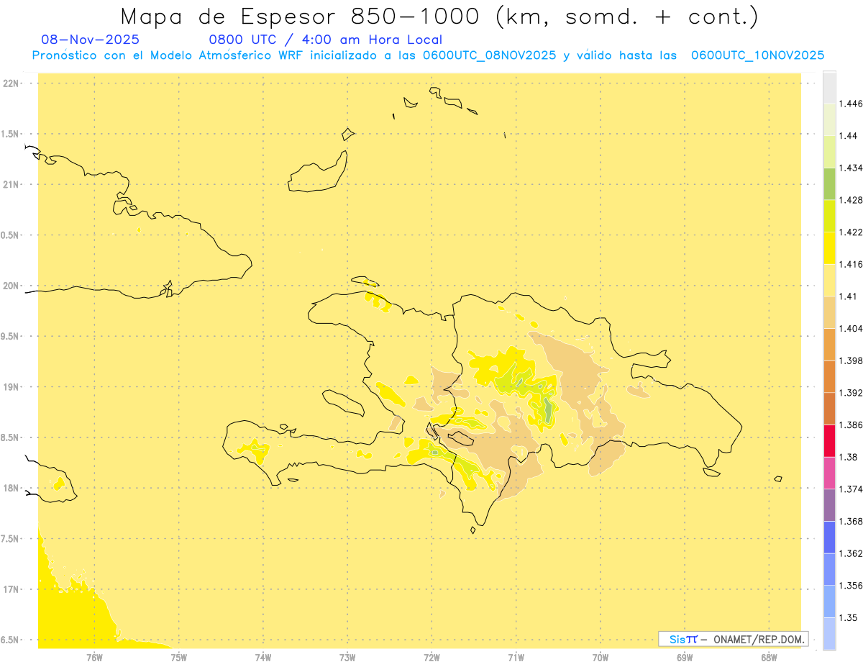Click the legend value "1.422"

pyautogui.click(x=851, y=232)
